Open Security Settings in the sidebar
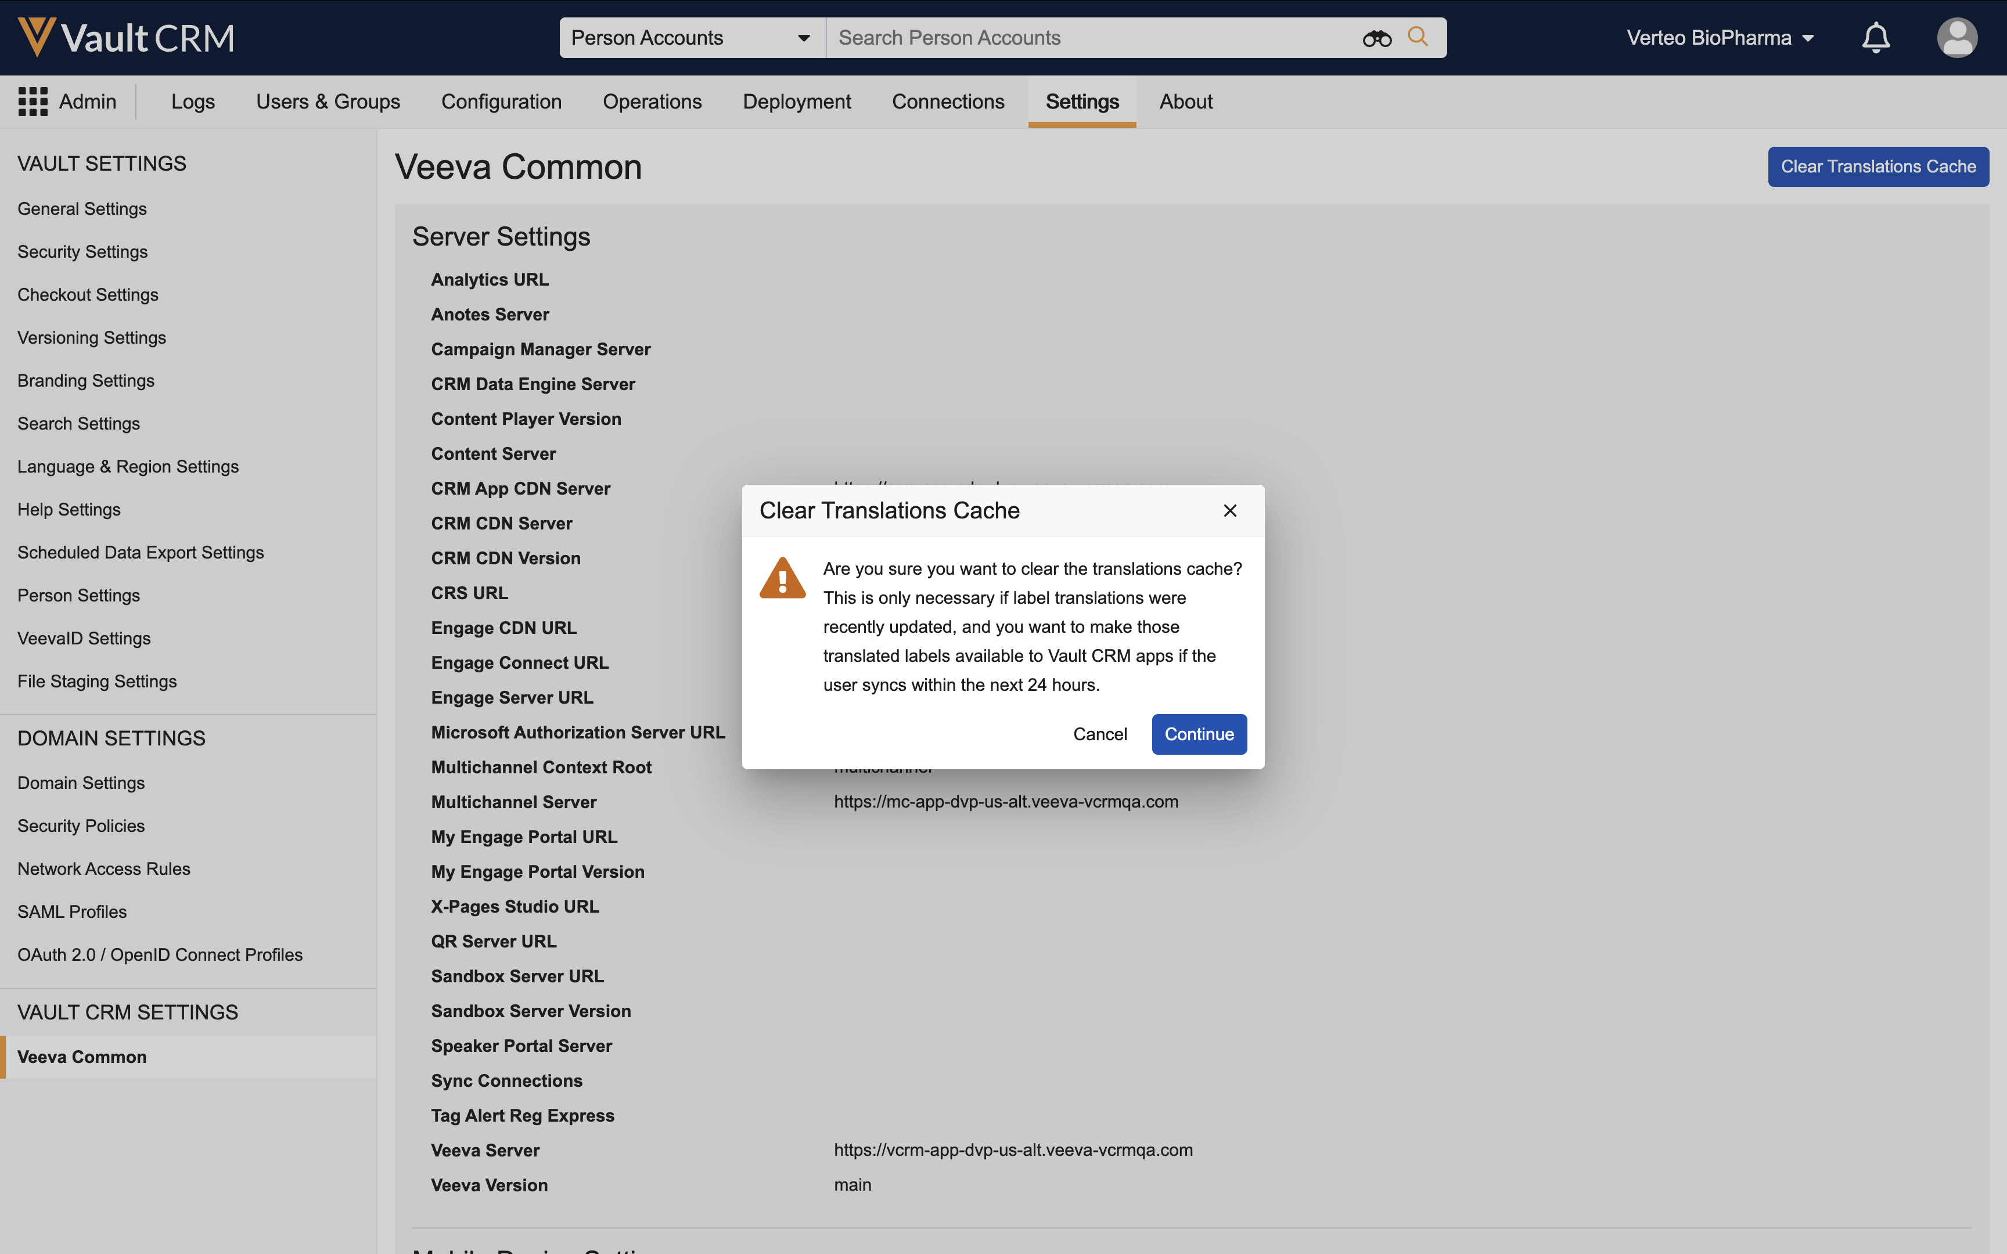 pos(82,251)
